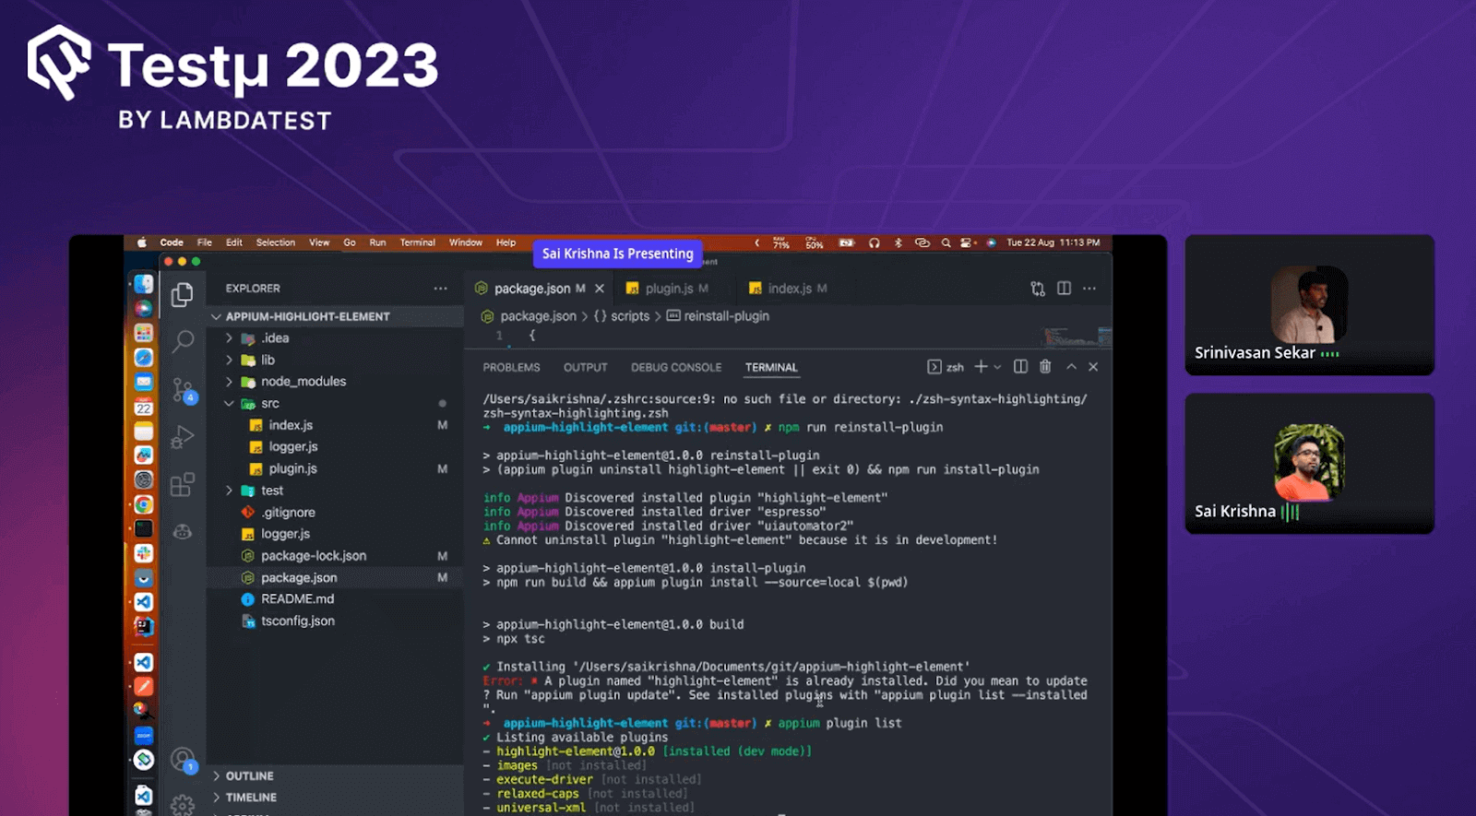
Task: Open editor more actions menu
Action: pos(1089,289)
